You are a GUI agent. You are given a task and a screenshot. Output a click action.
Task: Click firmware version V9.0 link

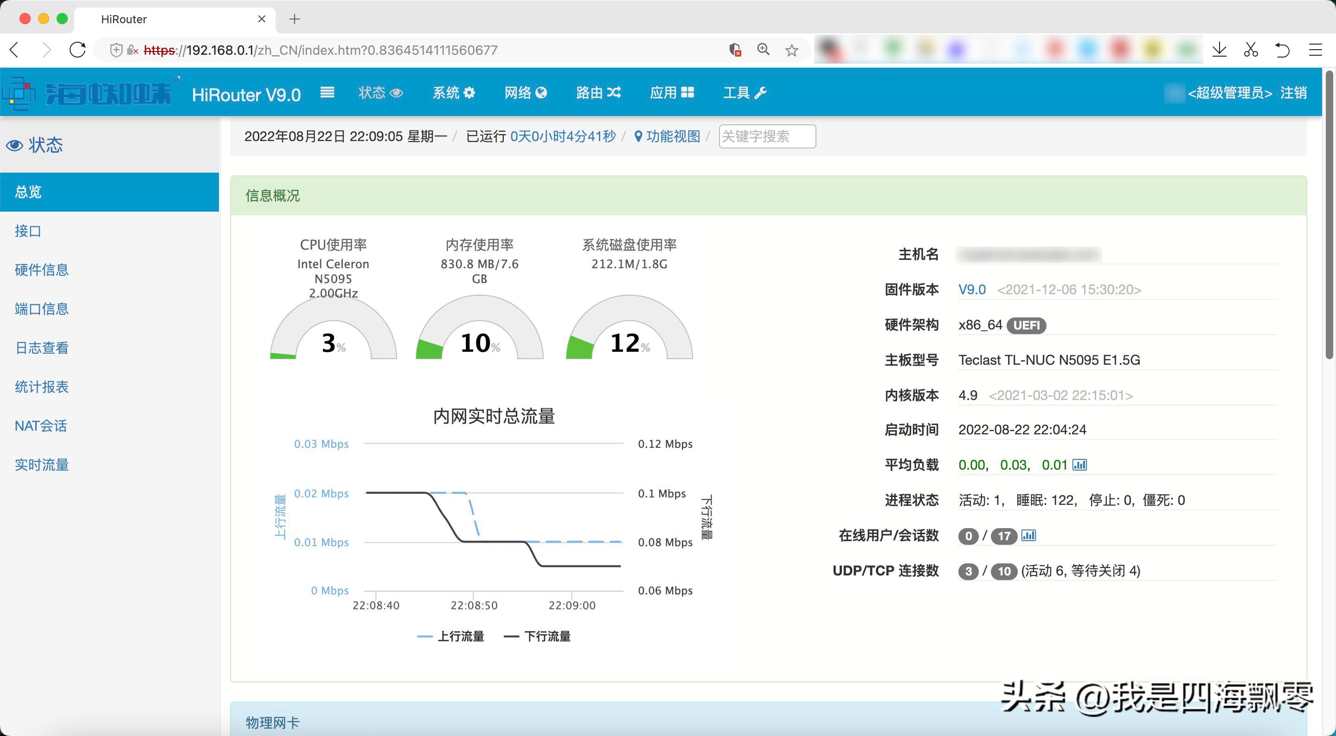[971, 290]
